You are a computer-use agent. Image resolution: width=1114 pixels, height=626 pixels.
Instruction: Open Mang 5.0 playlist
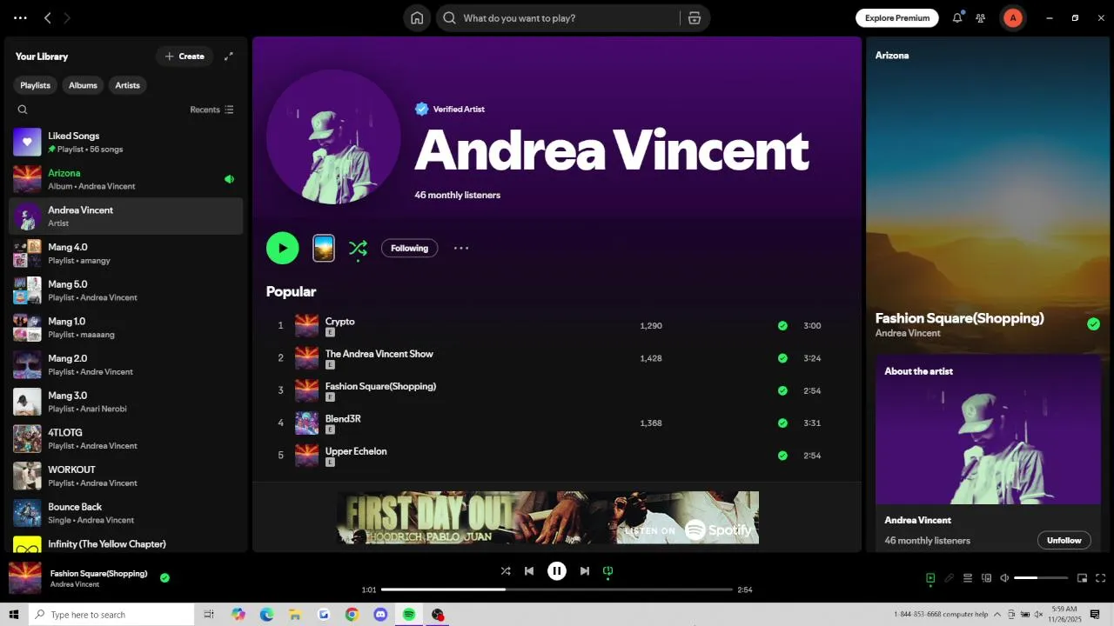pos(126,290)
